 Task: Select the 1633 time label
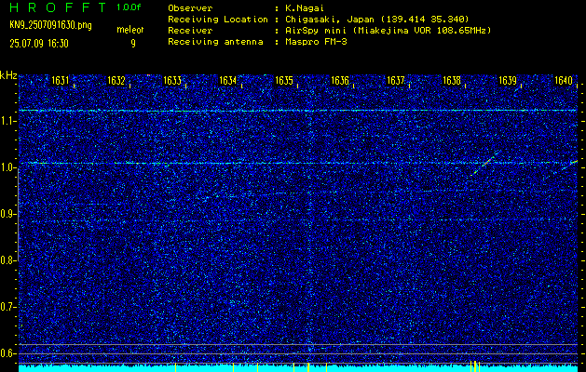click(172, 81)
